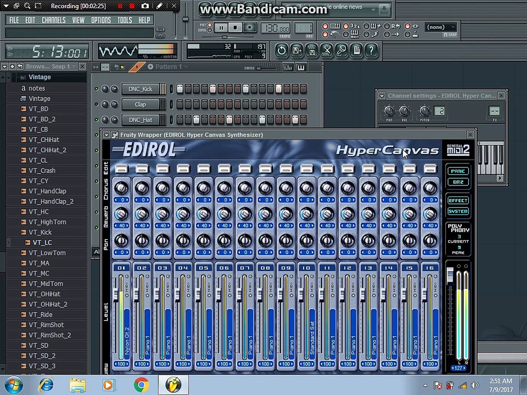The height and width of the screenshot is (395, 527).
Task: Open the CHANNELS menu
Action: 54,20
